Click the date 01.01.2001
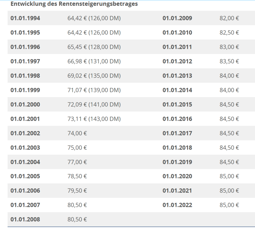 25,119
